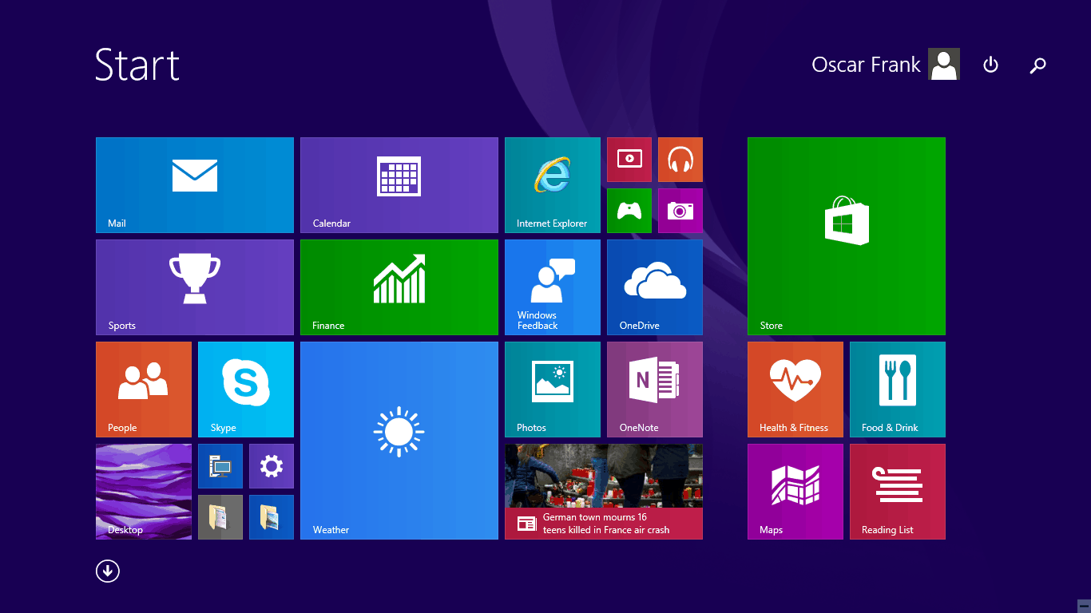
Task: Launch Internet Explorer
Action: point(553,185)
